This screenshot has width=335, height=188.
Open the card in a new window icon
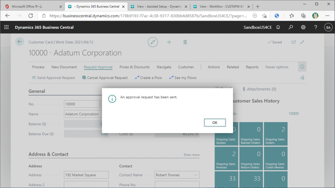[x=293, y=42]
